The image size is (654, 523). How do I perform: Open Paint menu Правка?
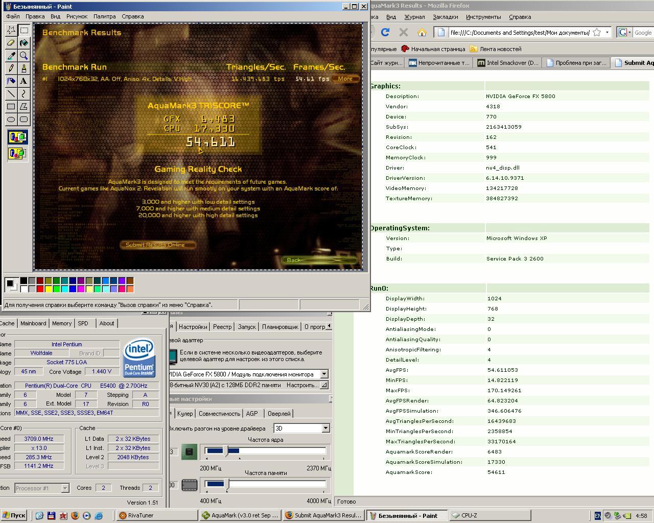35,16
